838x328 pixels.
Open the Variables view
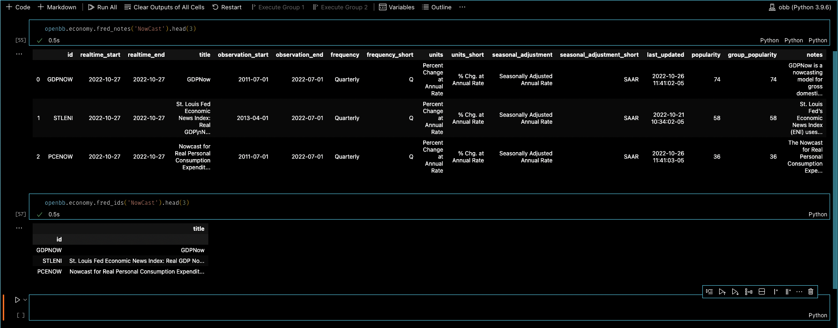pos(397,7)
